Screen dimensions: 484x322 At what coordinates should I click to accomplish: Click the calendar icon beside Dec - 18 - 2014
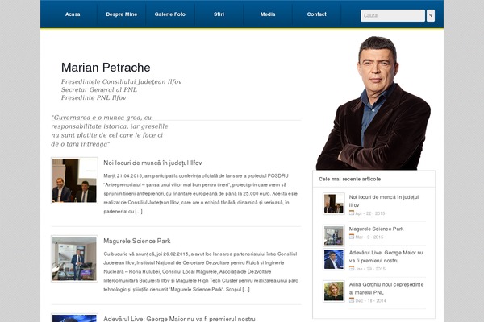(352, 300)
